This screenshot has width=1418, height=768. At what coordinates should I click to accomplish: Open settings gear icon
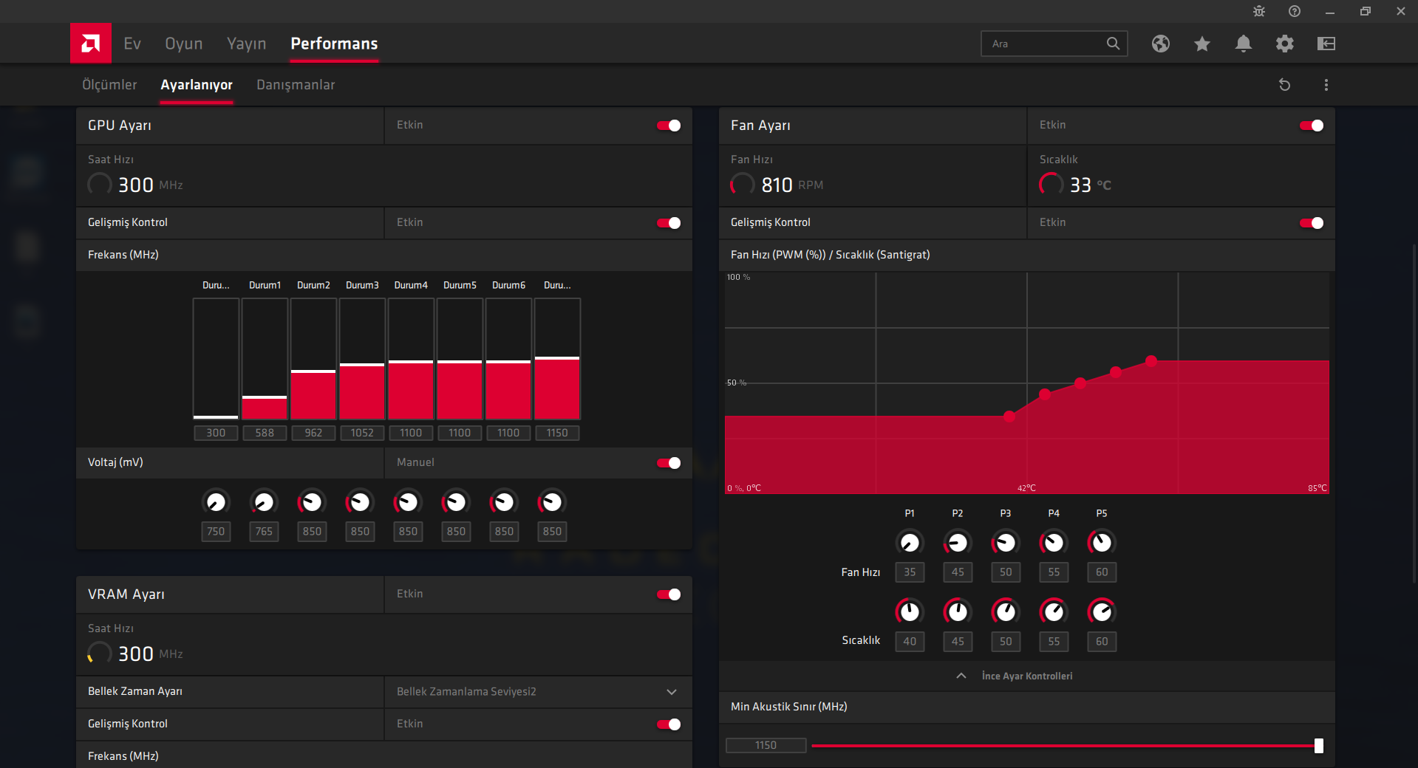point(1284,44)
